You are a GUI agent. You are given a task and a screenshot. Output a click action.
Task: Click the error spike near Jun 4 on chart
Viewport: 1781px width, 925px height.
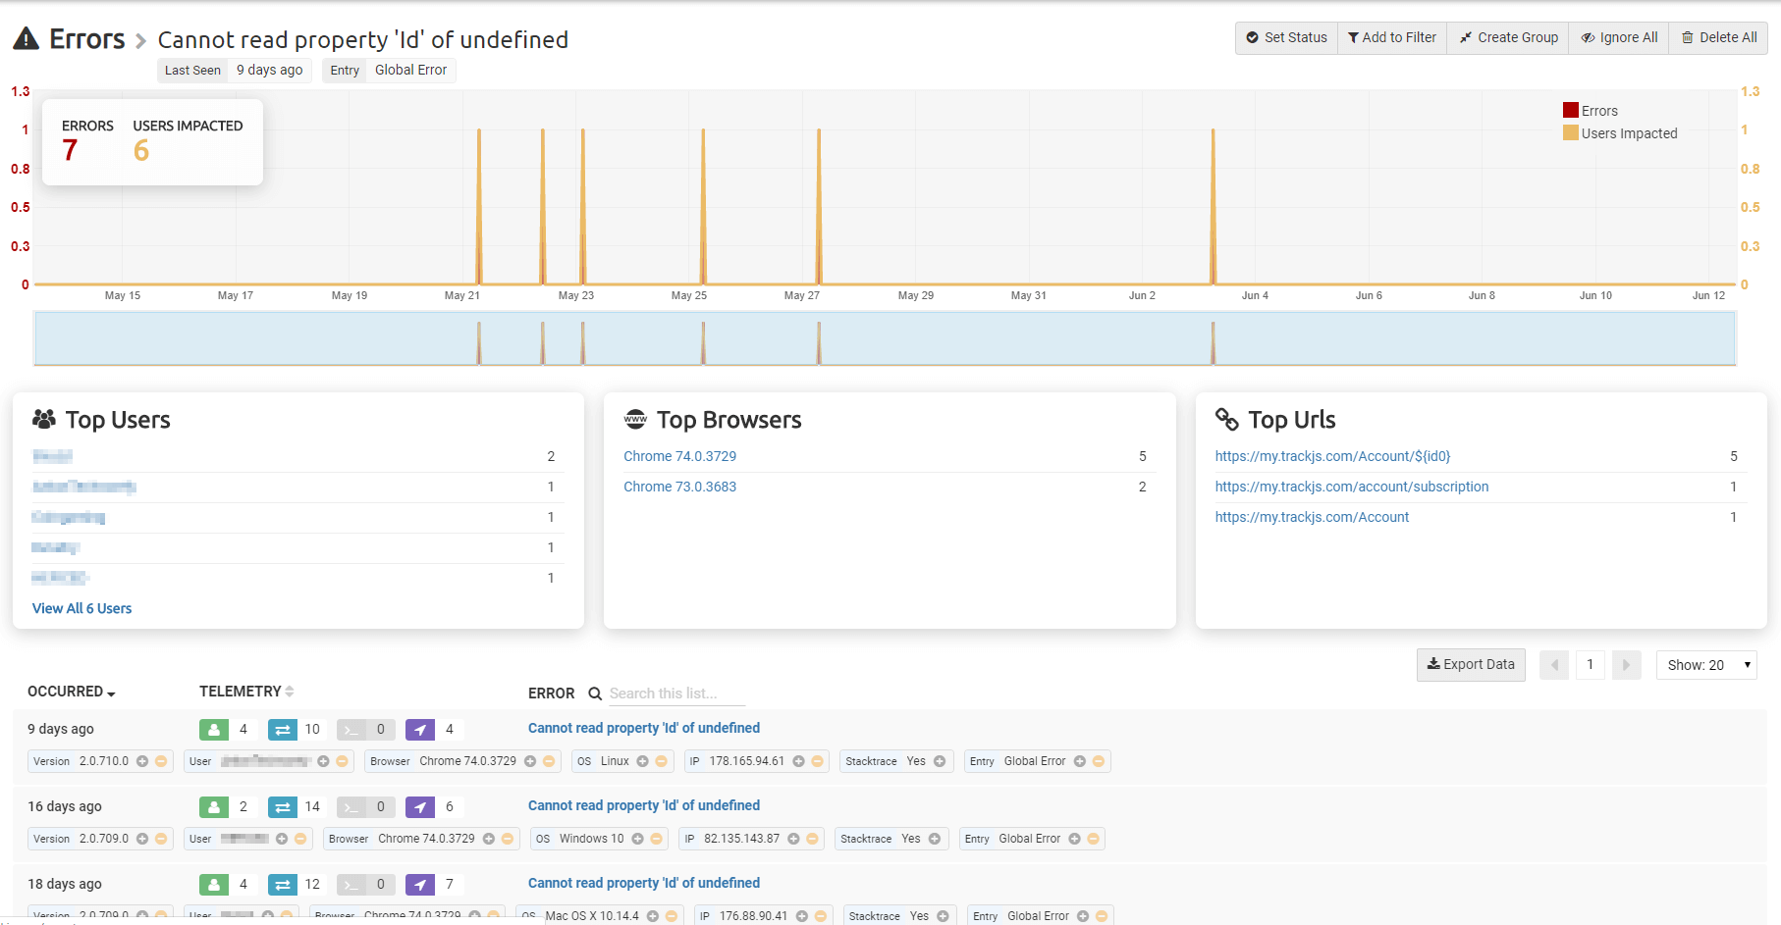click(1213, 206)
